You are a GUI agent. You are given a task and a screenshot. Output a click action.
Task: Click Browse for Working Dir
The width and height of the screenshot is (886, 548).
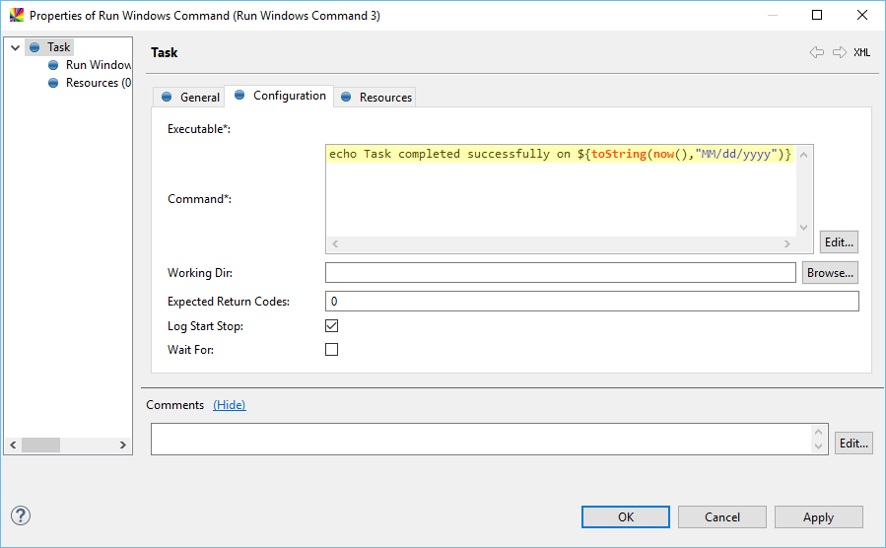click(830, 273)
